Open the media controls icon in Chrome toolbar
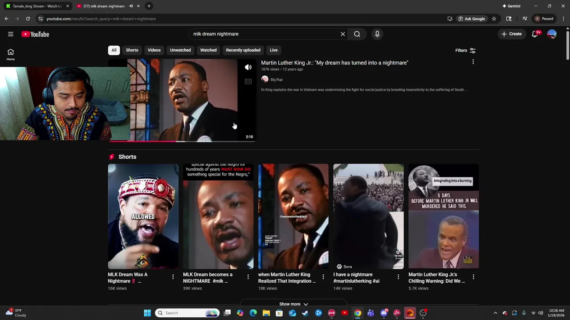 [525, 19]
